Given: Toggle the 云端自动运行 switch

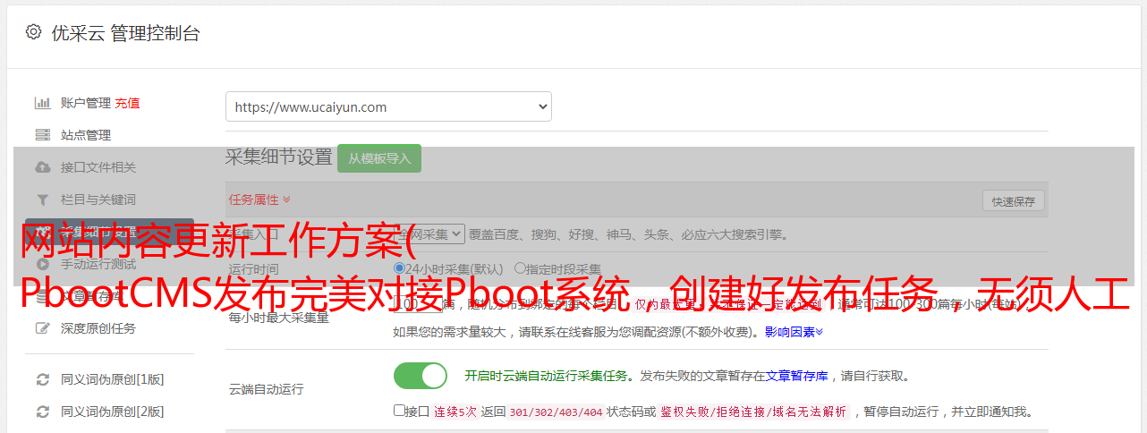Looking at the screenshot, I should (x=421, y=376).
